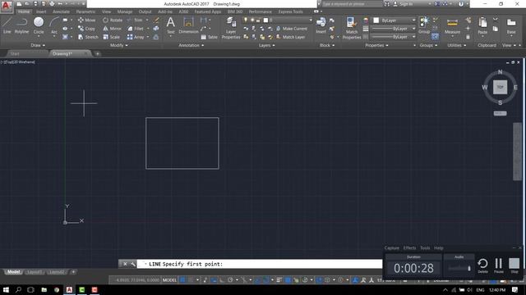The width and height of the screenshot is (526, 295).
Task: Click the Match Properties tool
Action: tap(352, 28)
